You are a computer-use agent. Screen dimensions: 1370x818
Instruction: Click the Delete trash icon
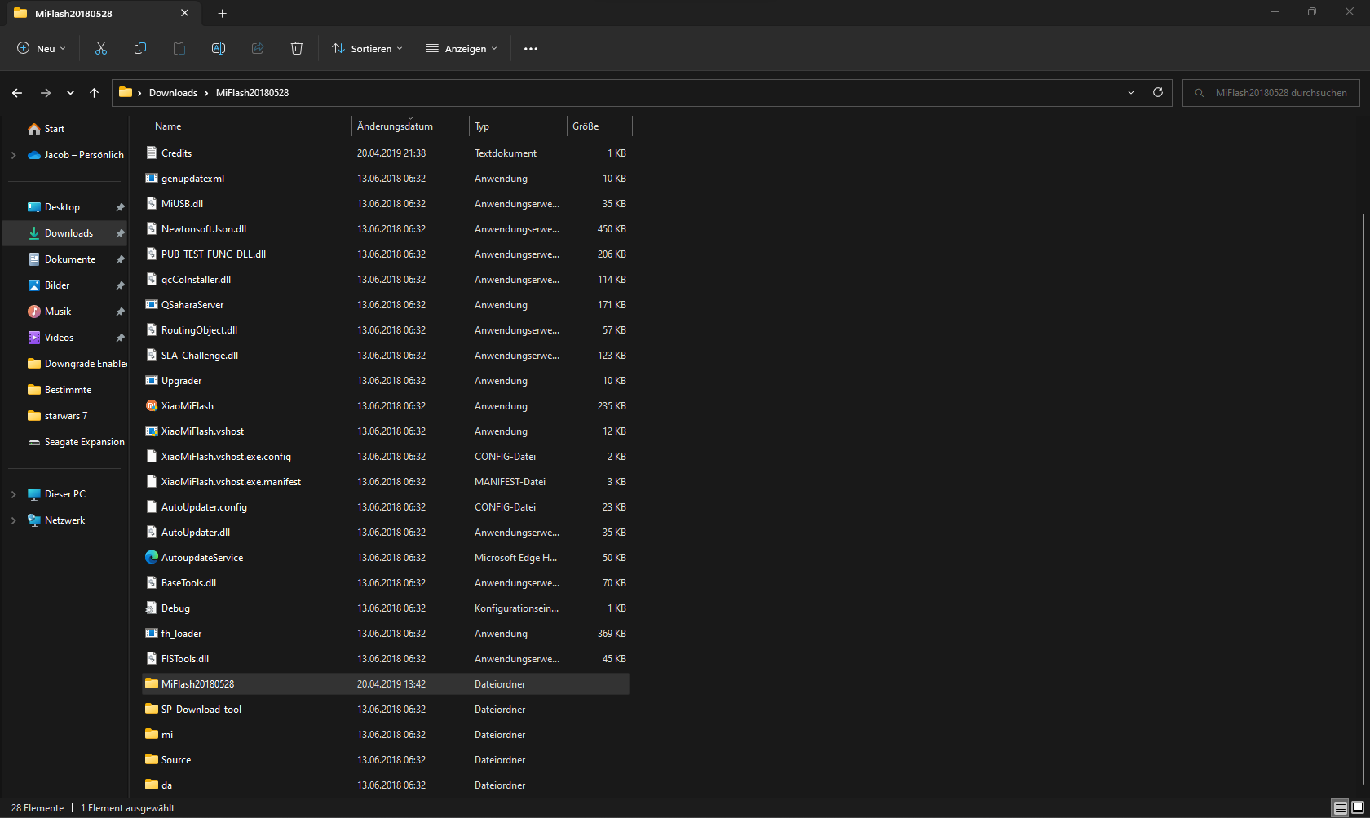297,49
